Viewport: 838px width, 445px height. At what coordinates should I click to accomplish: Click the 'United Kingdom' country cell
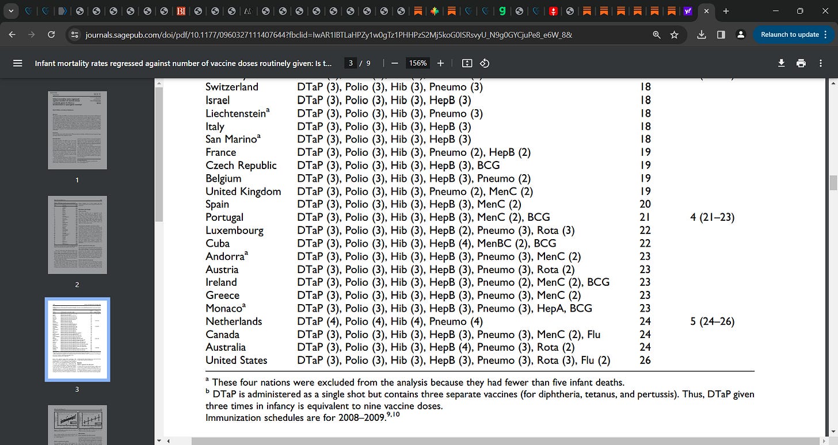click(x=243, y=191)
